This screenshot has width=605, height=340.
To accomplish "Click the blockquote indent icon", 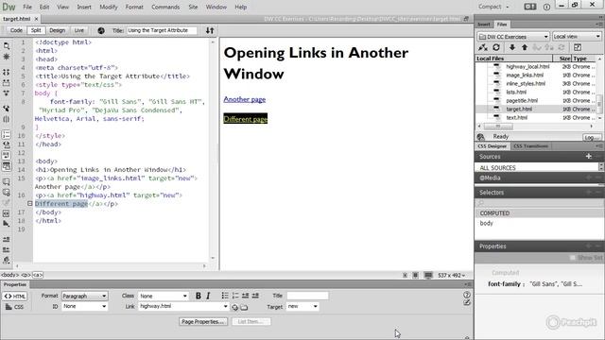I will (255, 296).
